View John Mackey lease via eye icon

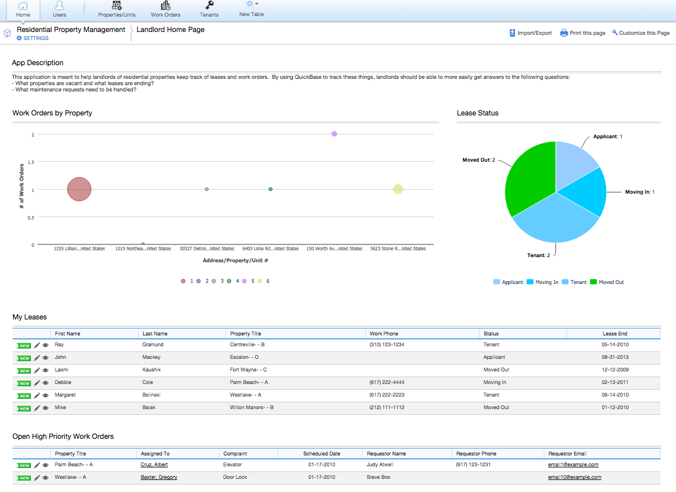[x=45, y=358]
